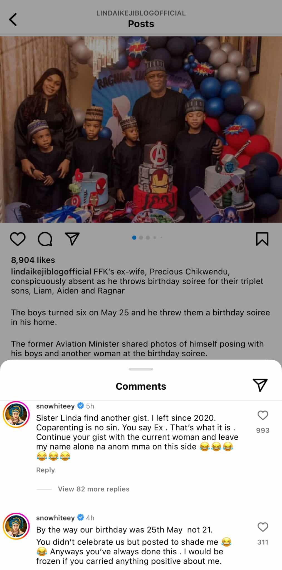The width and height of the screenshot is (282, 570).
Task: Reply to the first snowhiteey comment
Action: point(45,470)
